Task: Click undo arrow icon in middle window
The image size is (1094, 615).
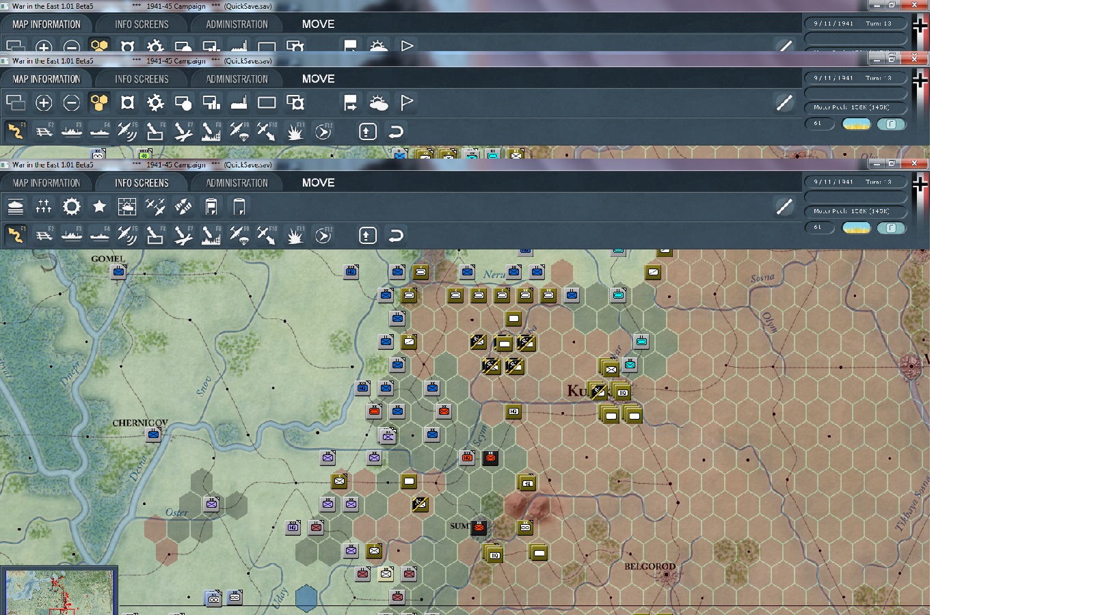Action: [x=396, y=131]
